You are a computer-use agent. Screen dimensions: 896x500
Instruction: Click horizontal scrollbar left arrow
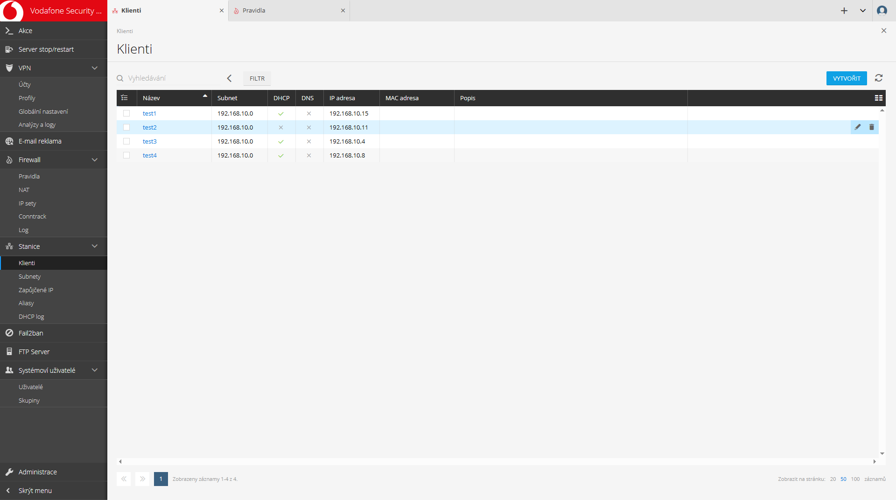[120, 461]
